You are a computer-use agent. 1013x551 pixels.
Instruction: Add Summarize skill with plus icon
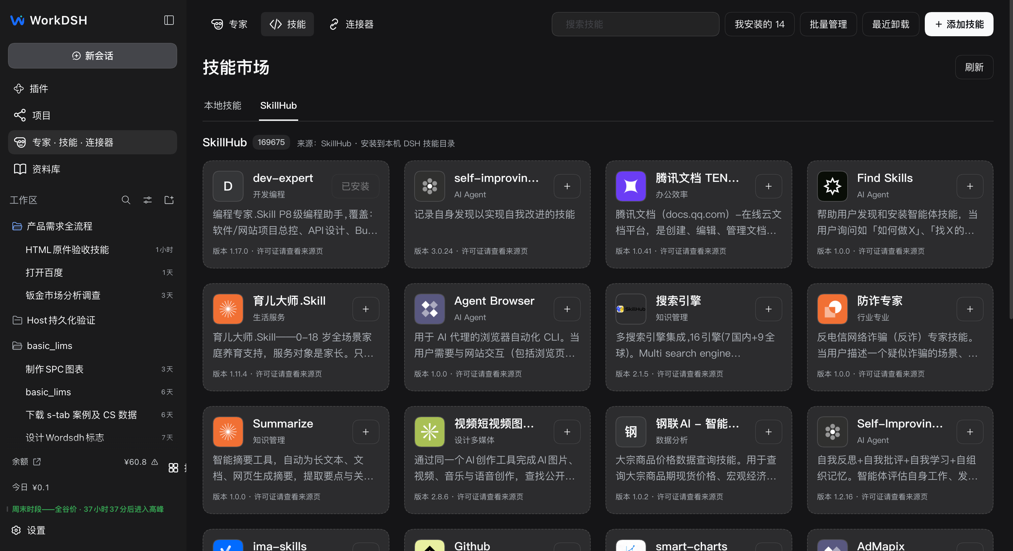click(365, 432)
